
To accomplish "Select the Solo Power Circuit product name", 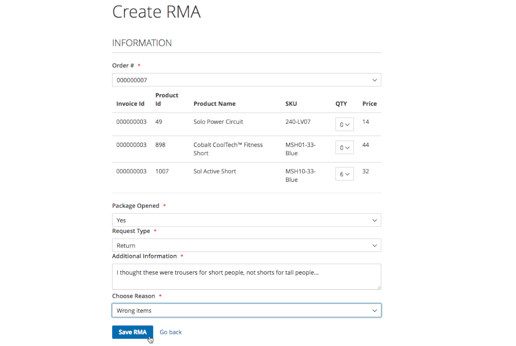I will pyautogui.click(x=218, y=122).
